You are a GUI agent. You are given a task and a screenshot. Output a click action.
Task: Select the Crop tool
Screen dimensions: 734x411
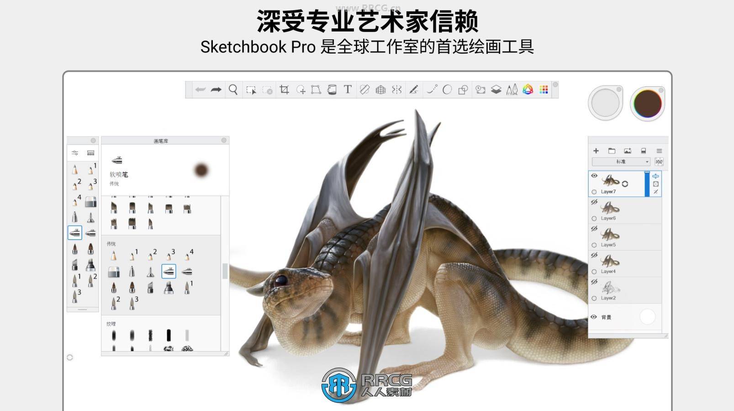(x=284, y=90)
